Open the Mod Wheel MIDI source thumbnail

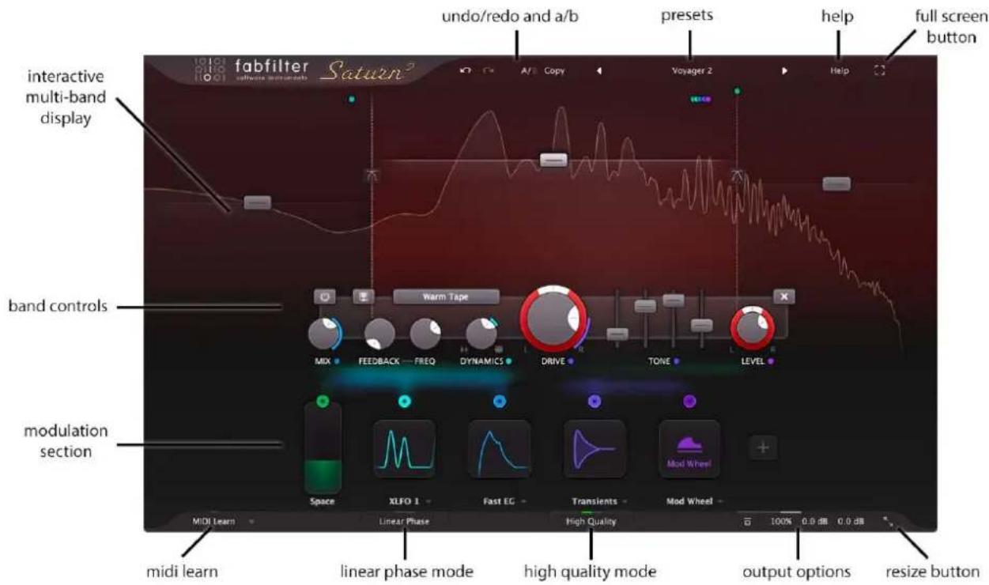click(689, 449)
